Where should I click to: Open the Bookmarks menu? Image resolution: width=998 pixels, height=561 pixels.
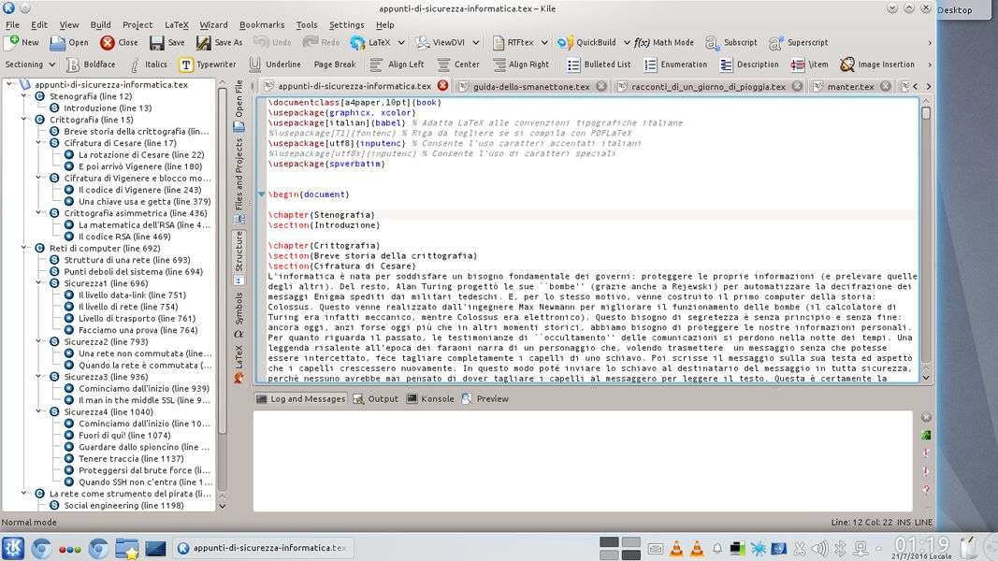pos(261,25)
